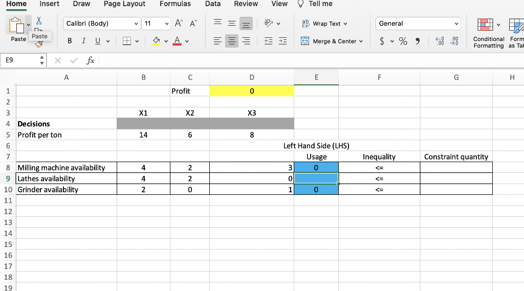
Task: Open the Review tab
Action: [x=246, y=4]
